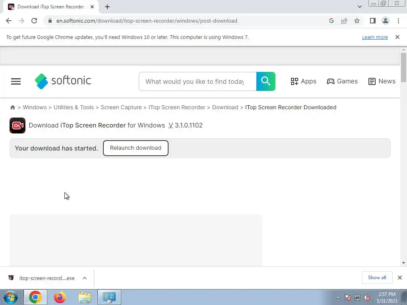Open the browser side panel
This screenshot has height=305, width=407.
tap(373, 21)
